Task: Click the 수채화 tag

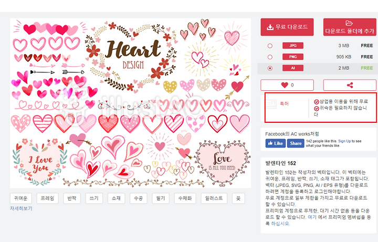Action: [185, 198]
